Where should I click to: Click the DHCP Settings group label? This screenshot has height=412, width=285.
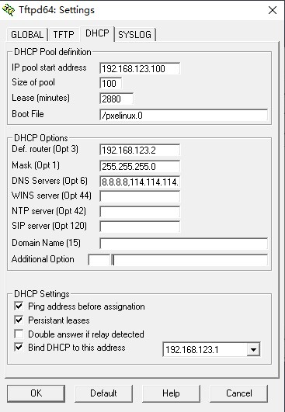[x=42, y=293]
